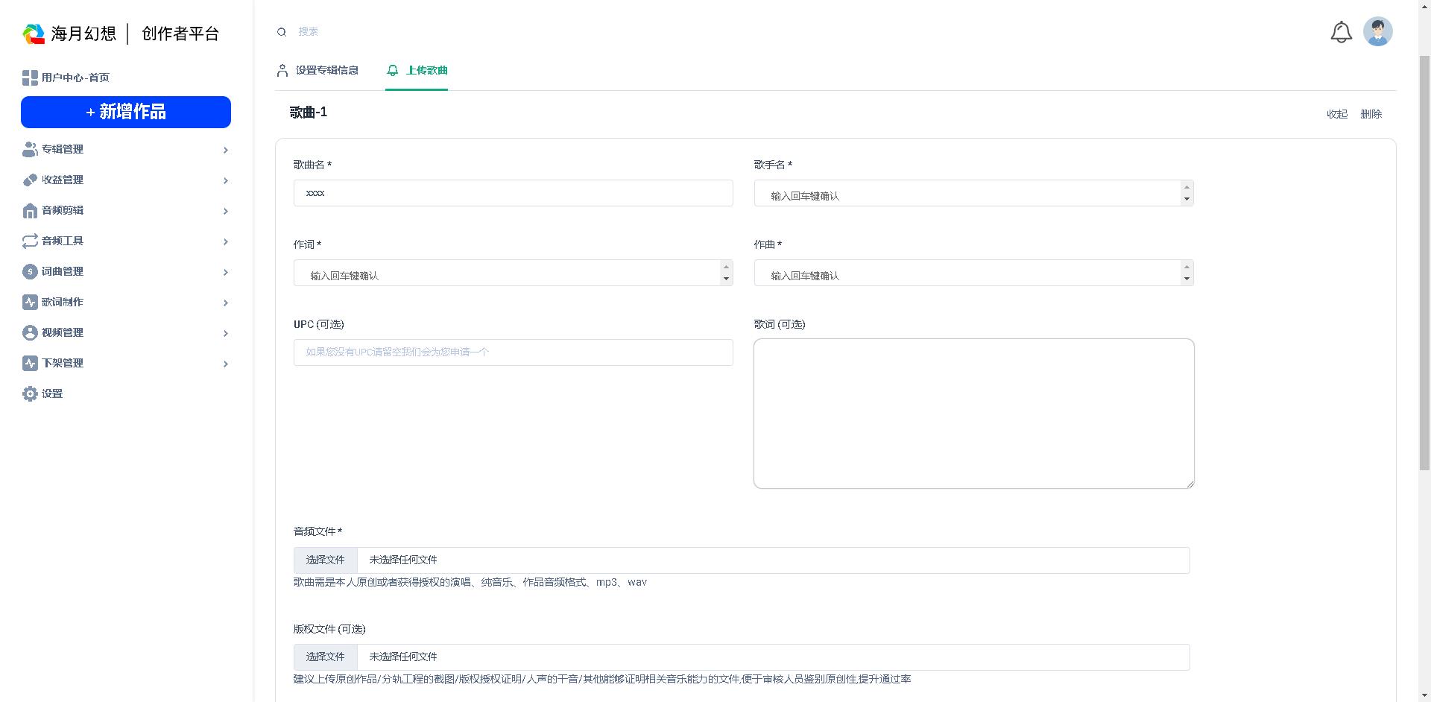Click the 作词 field's scroll-down arrow
This screenshot has height=702, width=1431.
(726, 279)
